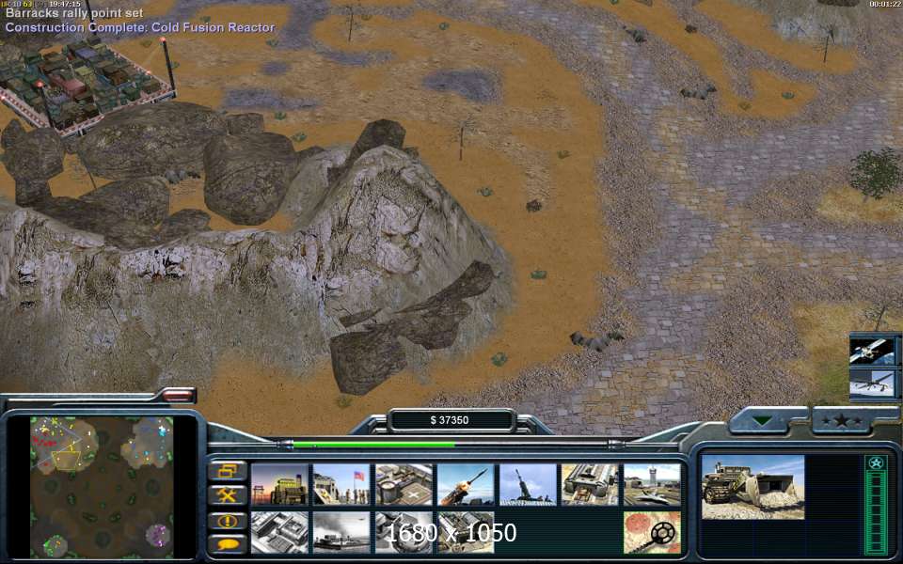The image size is (903, 564).
Task: Build an Airfield with the jet icon
Action: point(653,485)
